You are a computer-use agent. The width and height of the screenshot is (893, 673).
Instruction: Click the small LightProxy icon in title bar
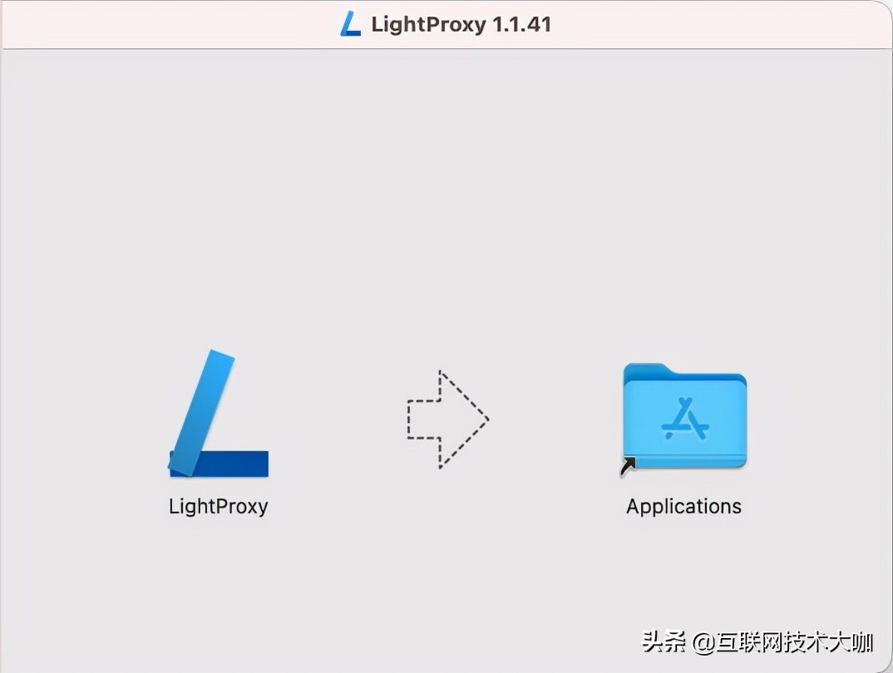click(x=350, y=24)
